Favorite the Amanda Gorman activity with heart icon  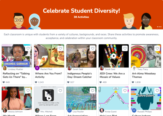click(x=28, y=48)
